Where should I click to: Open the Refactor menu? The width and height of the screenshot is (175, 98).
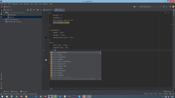[x=27, y=4]
